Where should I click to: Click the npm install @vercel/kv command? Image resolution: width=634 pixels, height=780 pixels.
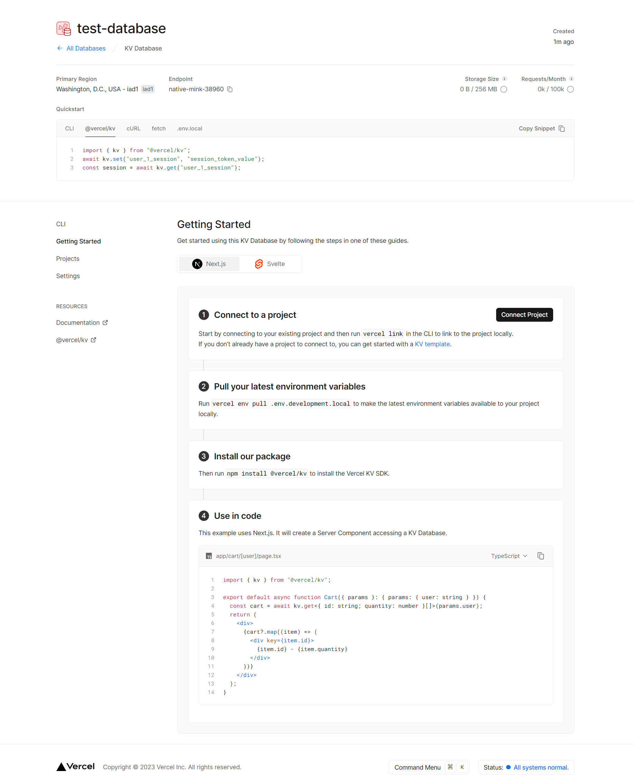[x=267, y=474]
